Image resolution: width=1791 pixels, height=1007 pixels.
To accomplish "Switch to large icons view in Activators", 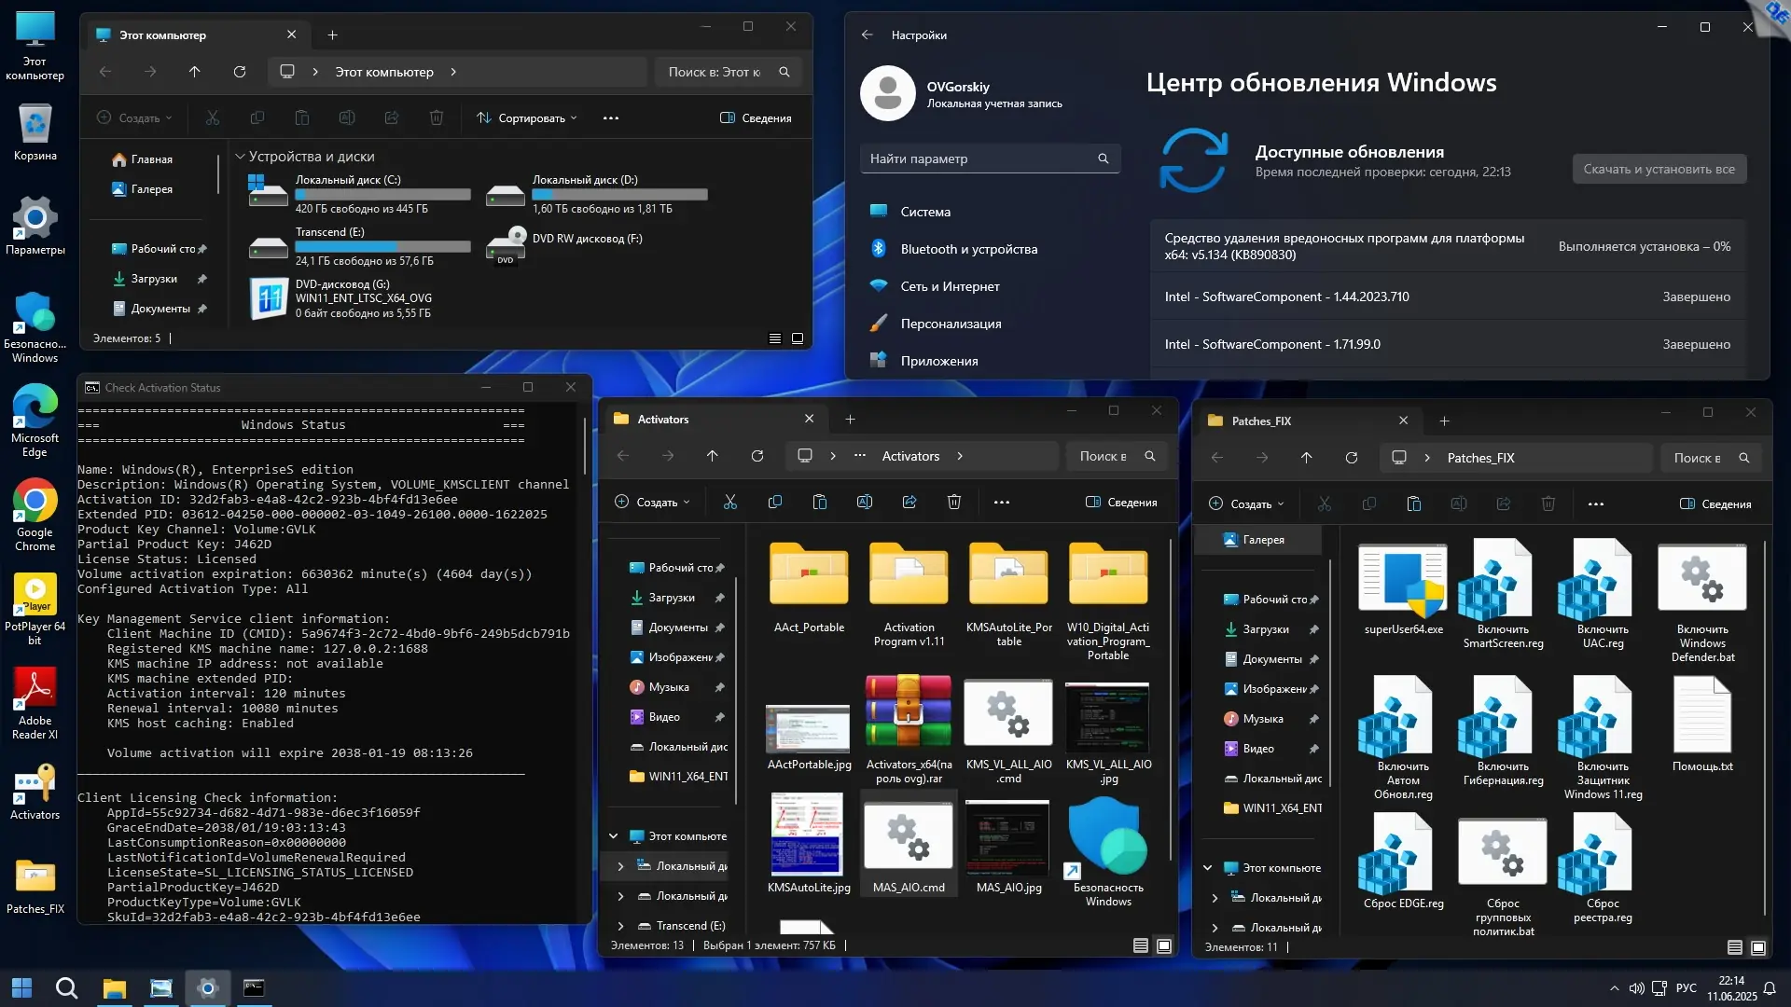I will 1164,945.
